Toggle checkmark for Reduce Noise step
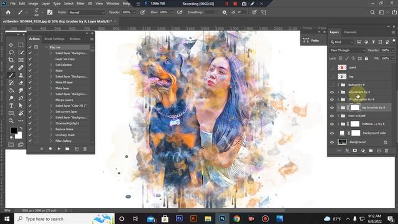Screen dimensions: 398x224 30,129
